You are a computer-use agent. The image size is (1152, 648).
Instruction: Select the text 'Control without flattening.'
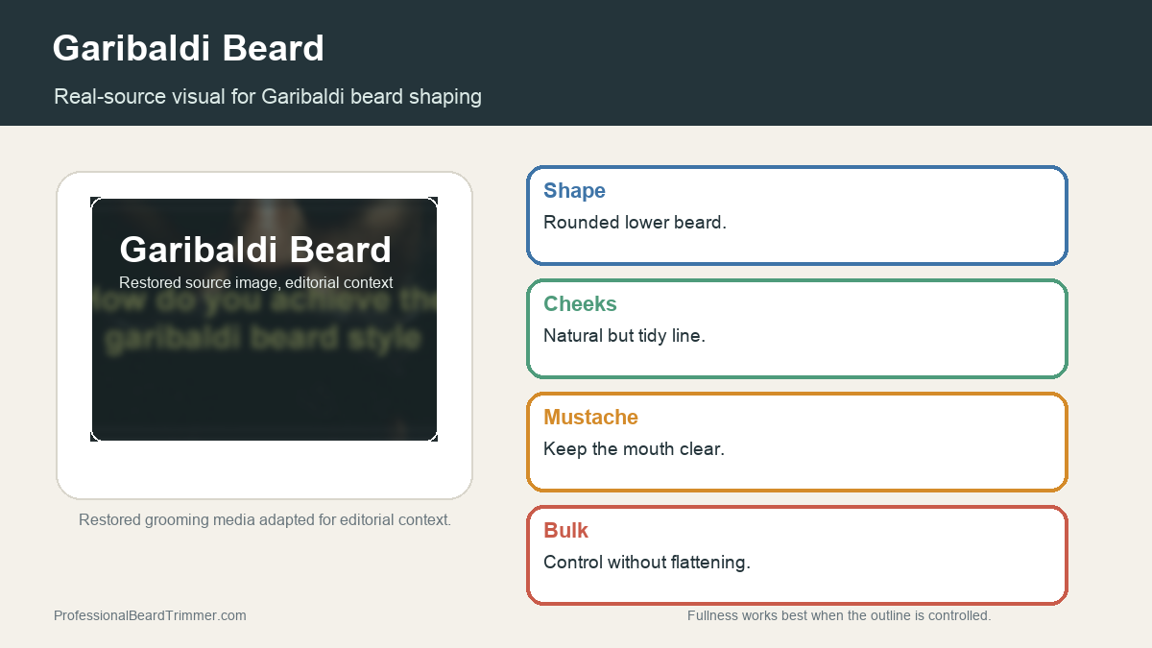[647, 563]
